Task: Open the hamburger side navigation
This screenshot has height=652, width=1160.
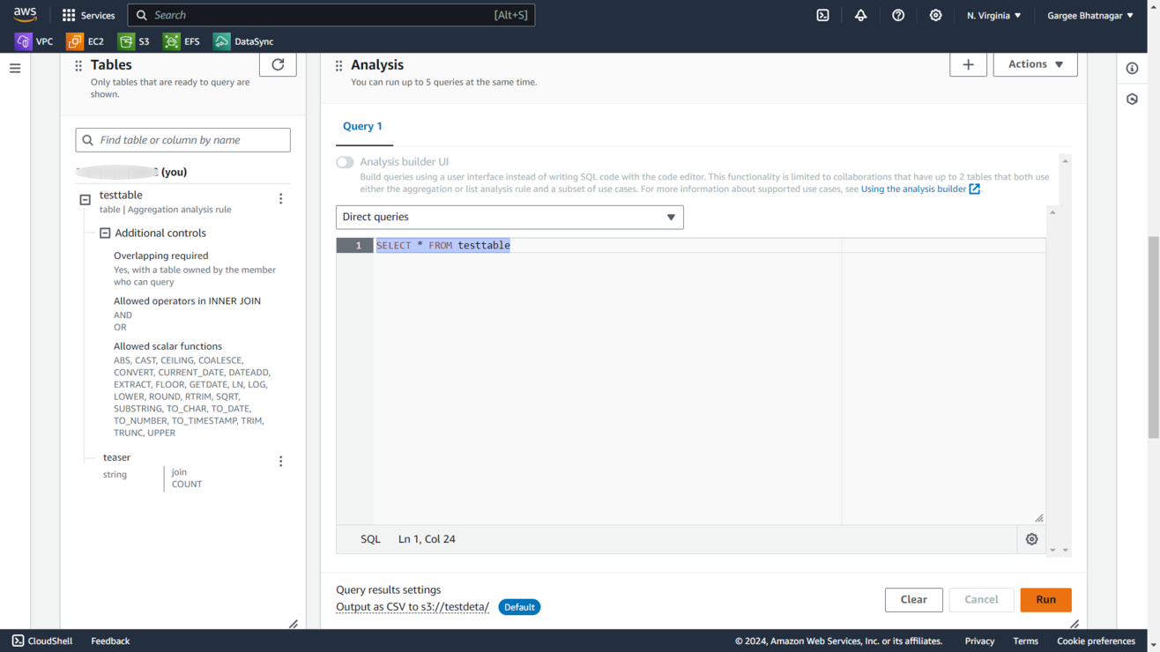Action: pos(15,68)
